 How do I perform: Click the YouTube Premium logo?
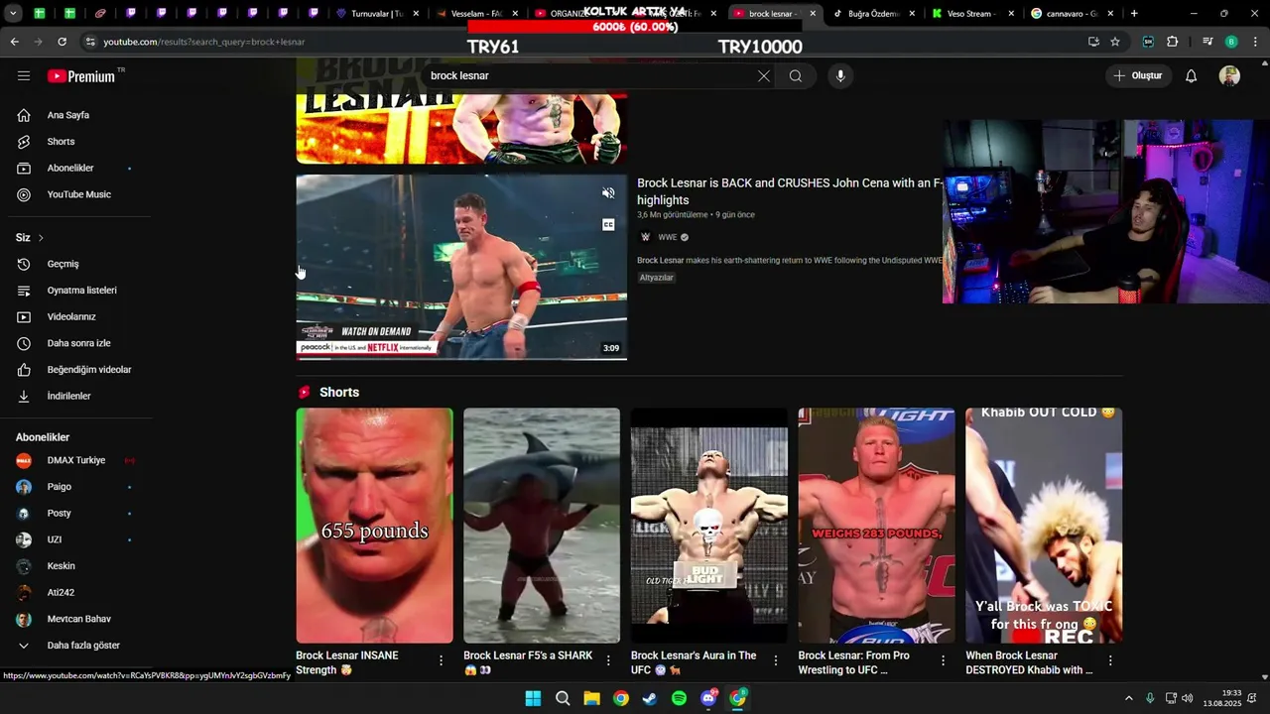pyautogui.click(x=82, y=76)
